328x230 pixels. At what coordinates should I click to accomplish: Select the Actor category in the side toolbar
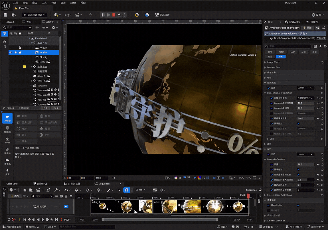[7, 140]
